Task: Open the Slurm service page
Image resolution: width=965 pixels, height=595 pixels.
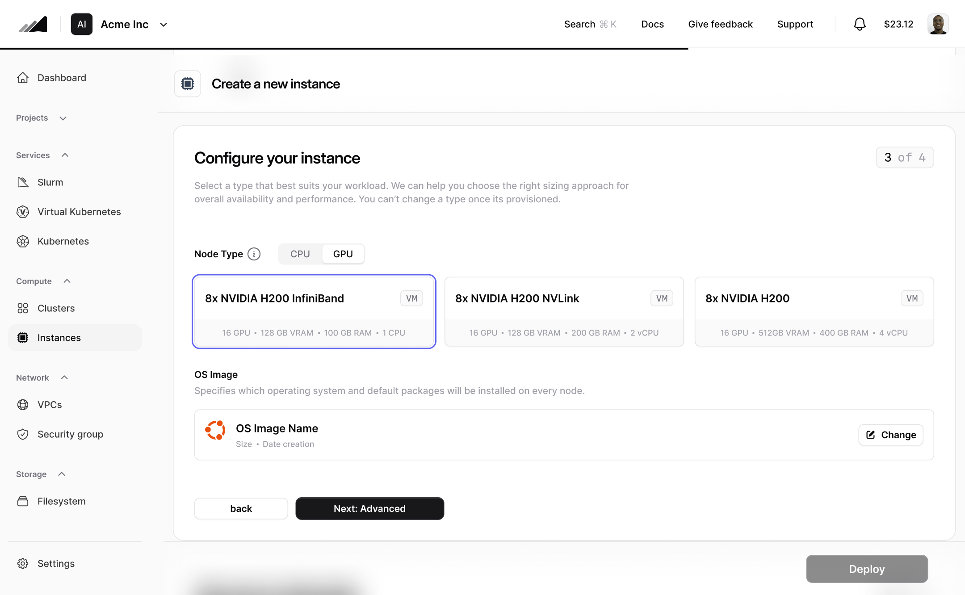Action: (x=50, y=182)
